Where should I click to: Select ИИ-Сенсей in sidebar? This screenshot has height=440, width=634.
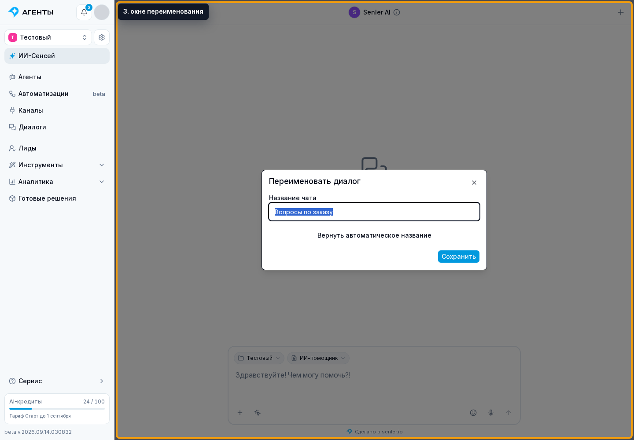tap(57, 56)
